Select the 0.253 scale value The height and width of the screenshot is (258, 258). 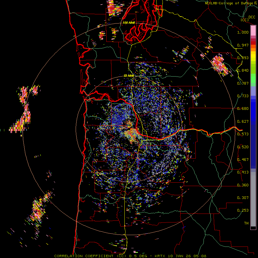pyautogui.click(x=243, y=210)
